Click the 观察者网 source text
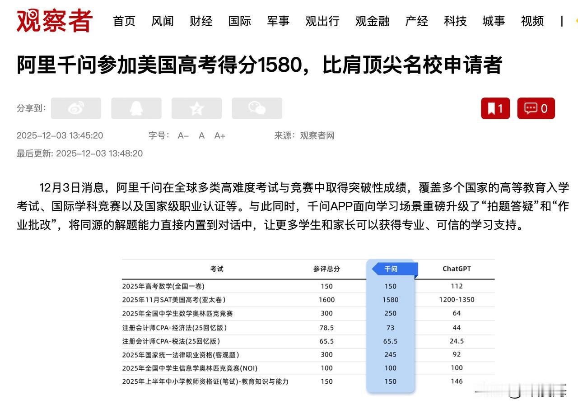The height and width of the screenshot is (409, 578). coord(317,135)
